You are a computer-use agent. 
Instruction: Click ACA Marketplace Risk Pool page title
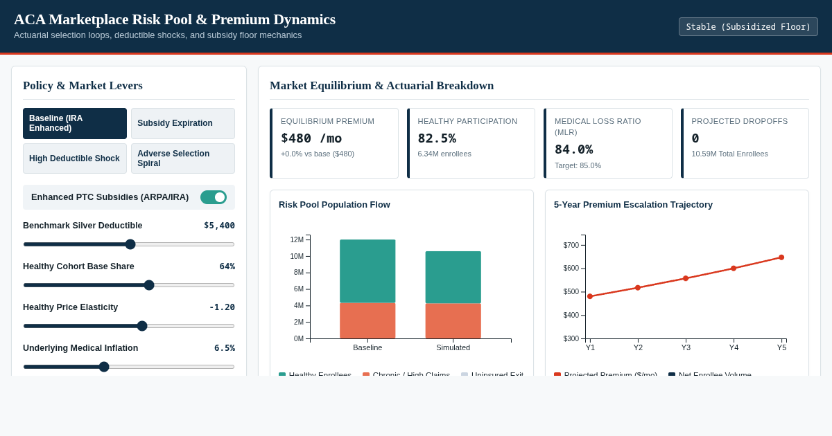click(175, 19)
